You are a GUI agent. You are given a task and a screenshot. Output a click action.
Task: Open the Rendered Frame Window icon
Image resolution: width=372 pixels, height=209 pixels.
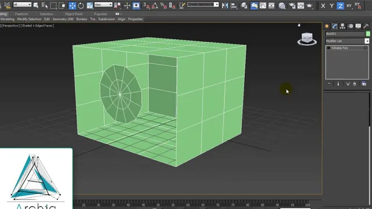(301, 5)
